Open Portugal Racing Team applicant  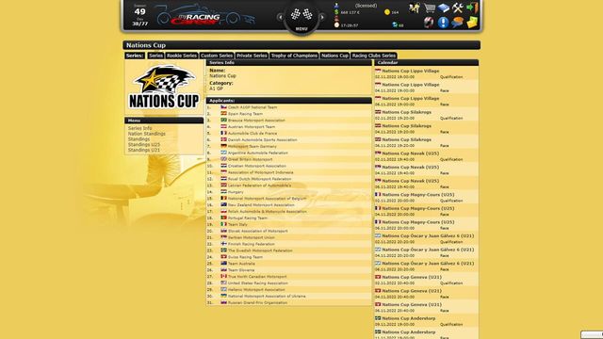tap(248, 218)
